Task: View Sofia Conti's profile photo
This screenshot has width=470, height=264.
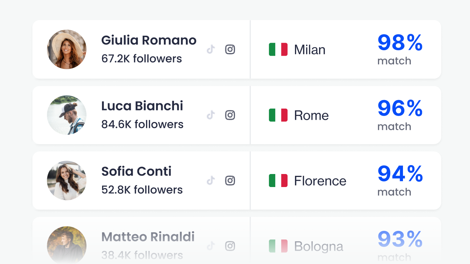Action: pos(67,180)
